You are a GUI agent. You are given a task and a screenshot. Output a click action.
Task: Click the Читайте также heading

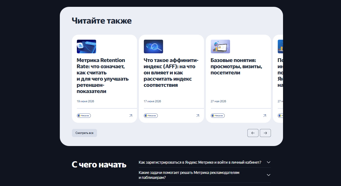tap(102, 21)
